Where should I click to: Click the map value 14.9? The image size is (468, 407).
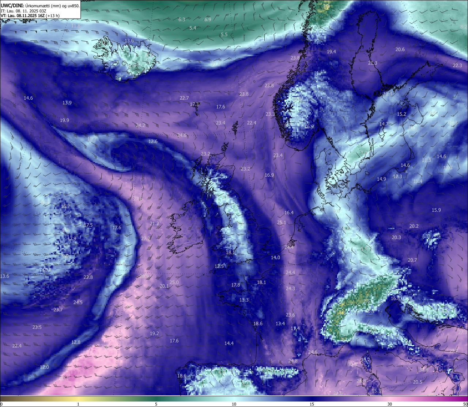click(x=381, y=179)
